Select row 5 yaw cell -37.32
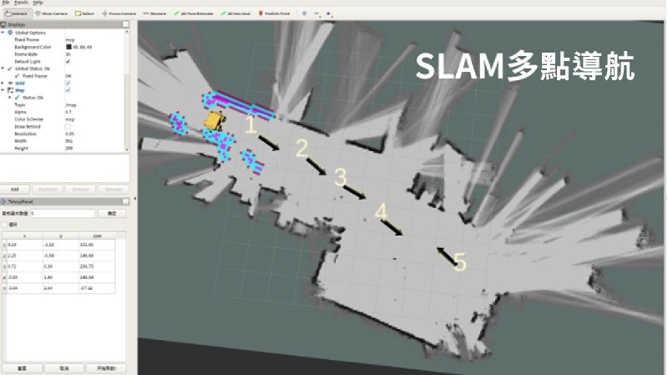Image resolution: width=668 pixels, height=375 pixels. coord(97,288)
